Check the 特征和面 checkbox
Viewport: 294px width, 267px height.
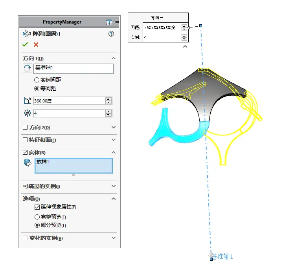(25, 140)
